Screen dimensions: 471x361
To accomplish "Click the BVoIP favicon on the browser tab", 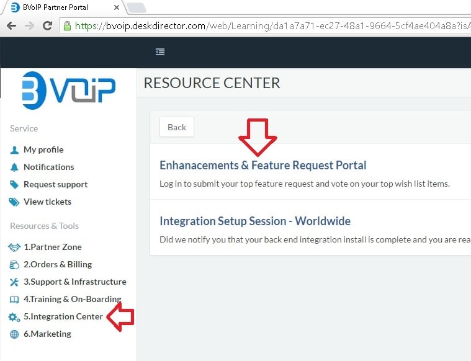I will pyautogui.click(x=15, y=7).
